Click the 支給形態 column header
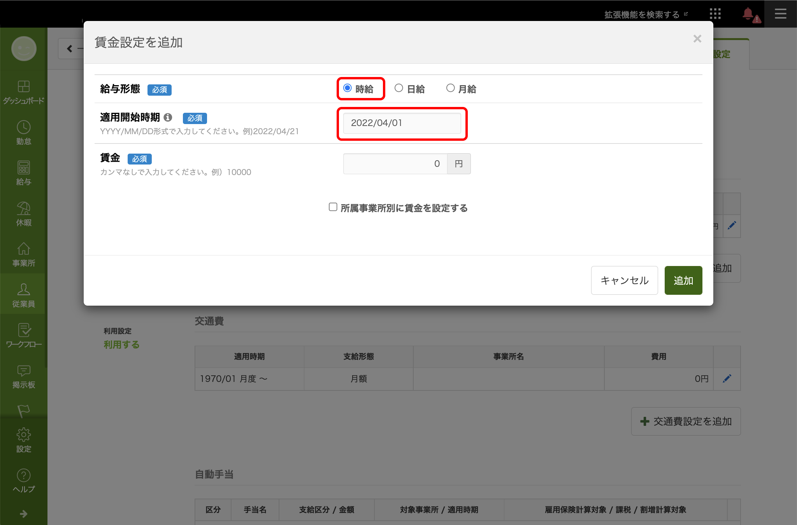This screenshot has height=525, width=797. pos(358,357)
